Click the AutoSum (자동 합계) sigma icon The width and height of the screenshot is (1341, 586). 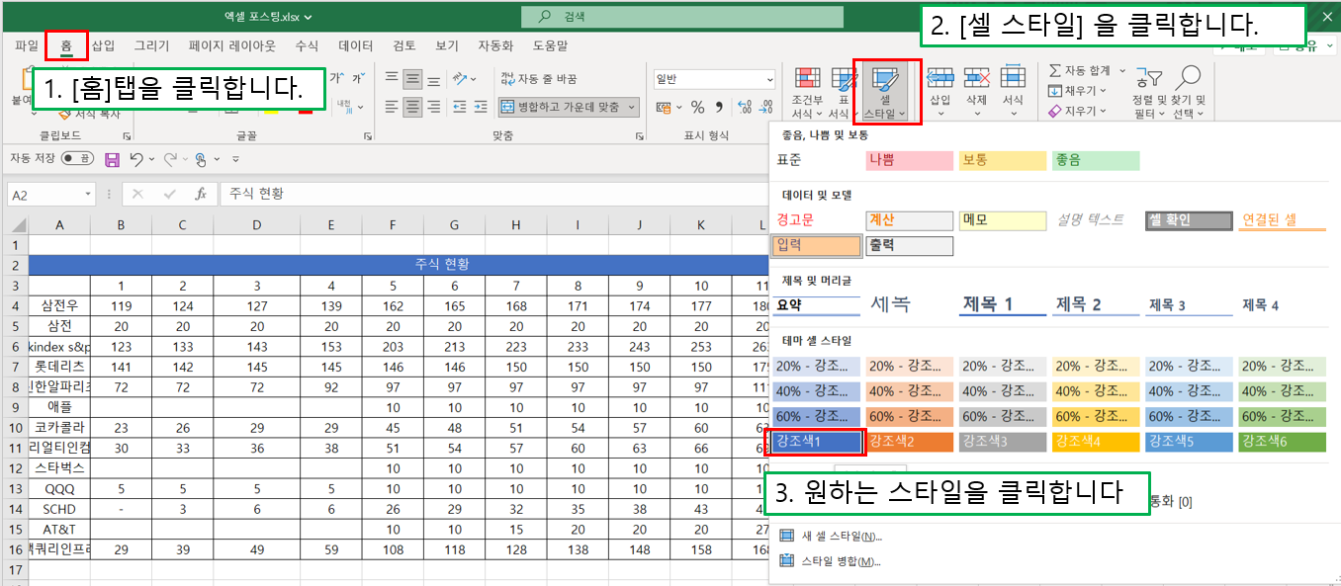coord(1055,71)
